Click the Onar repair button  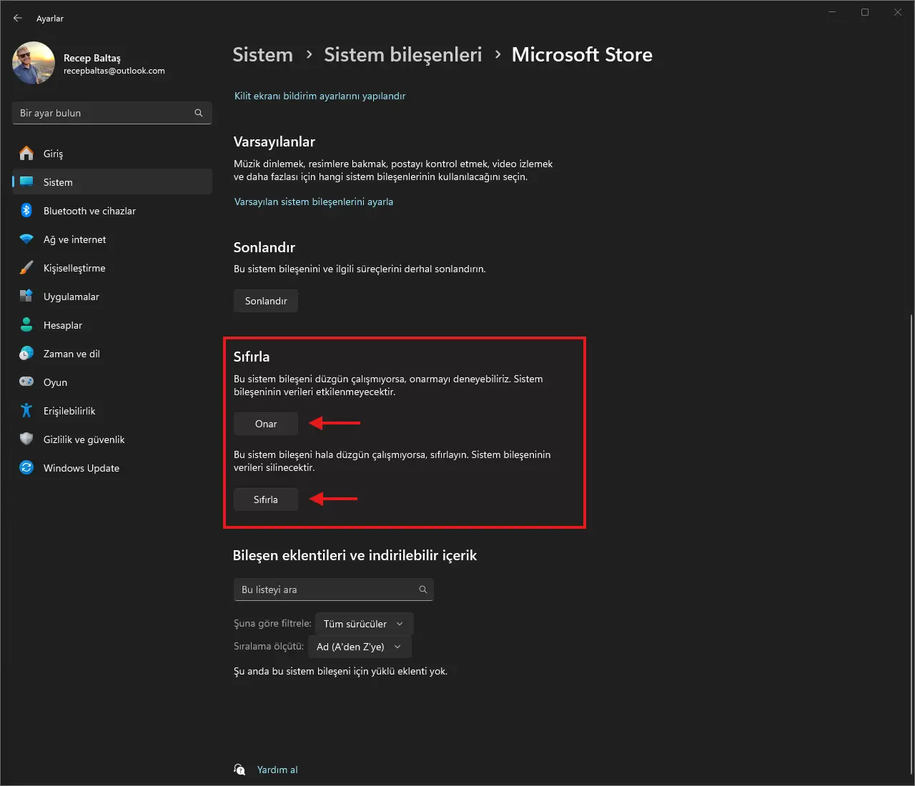pos(266,424)
